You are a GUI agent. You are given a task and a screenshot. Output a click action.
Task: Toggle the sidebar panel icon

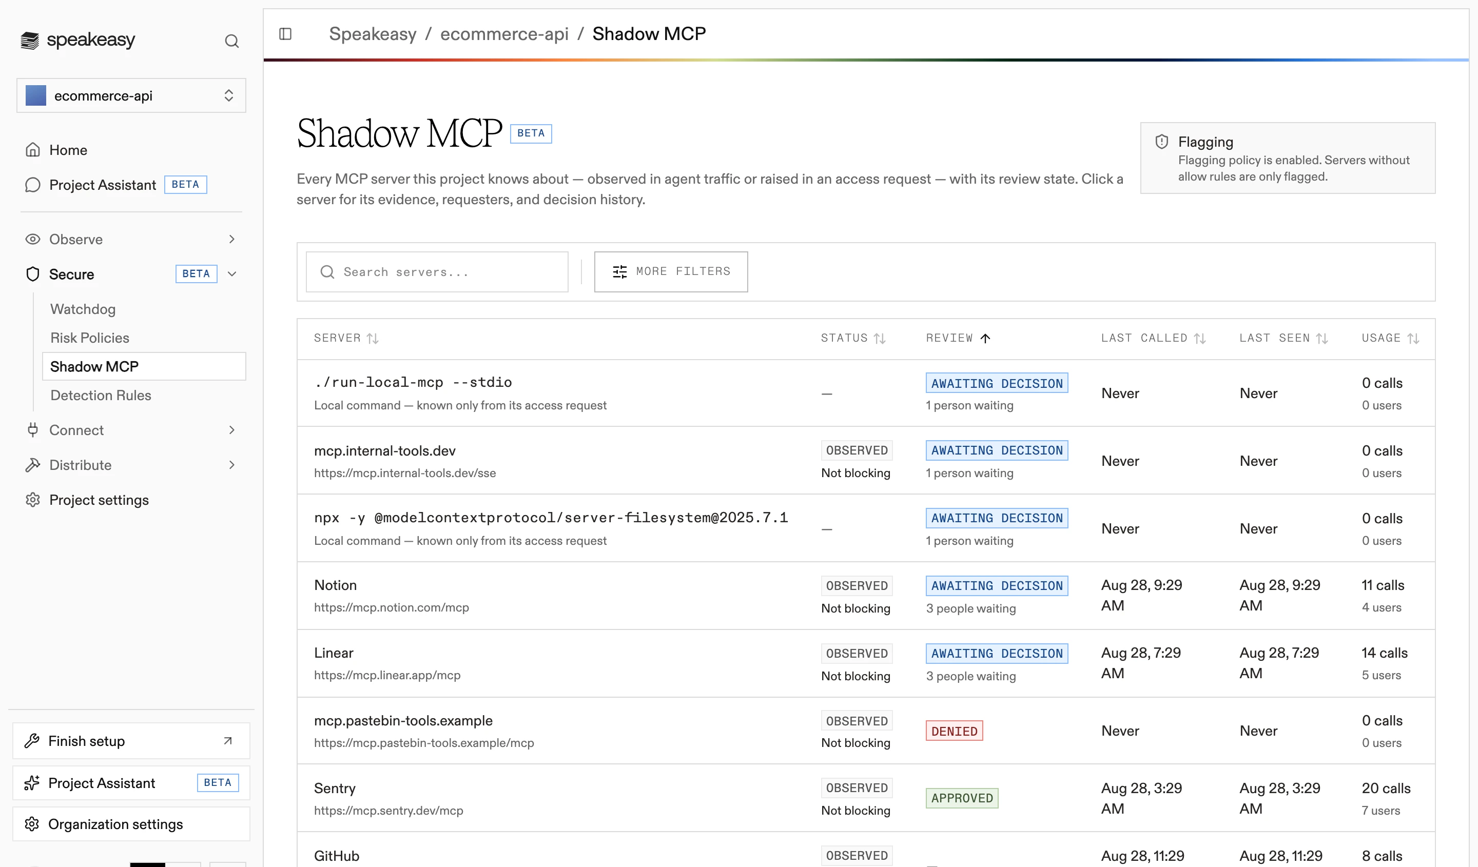point(286,34)
